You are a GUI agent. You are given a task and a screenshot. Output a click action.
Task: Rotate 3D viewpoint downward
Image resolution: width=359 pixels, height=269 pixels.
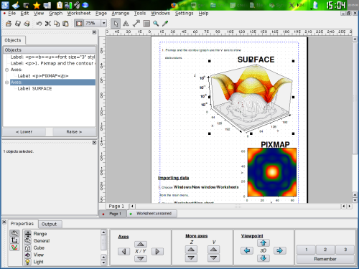pos(264,258)
